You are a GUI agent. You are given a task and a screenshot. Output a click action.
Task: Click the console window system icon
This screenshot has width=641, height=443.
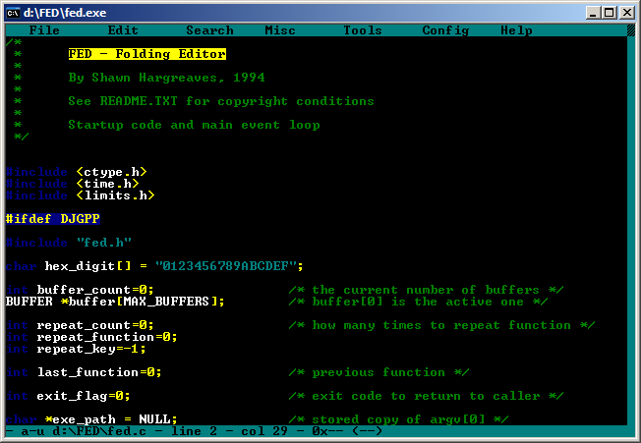tap(13, 11)
